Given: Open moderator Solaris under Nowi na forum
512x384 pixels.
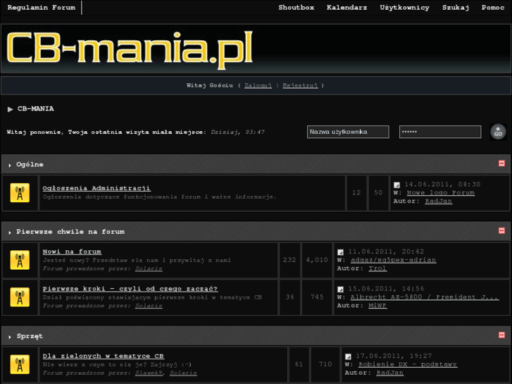Looking at the screenshot, I should coord(149,268).
